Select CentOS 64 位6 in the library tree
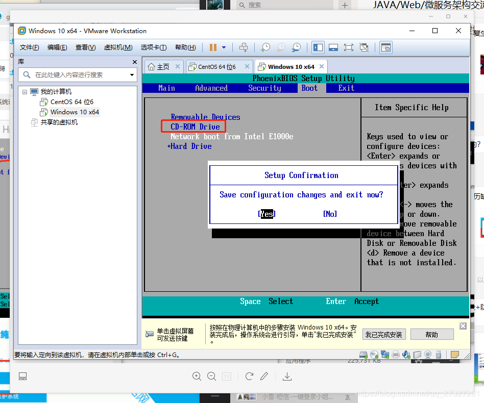484x403 pixels. 71,102
